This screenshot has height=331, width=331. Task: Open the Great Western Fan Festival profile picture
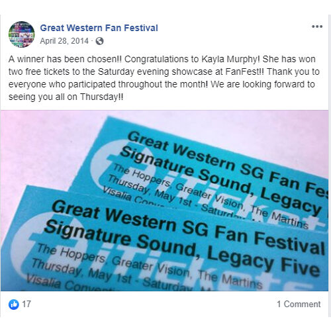[21, 34]
